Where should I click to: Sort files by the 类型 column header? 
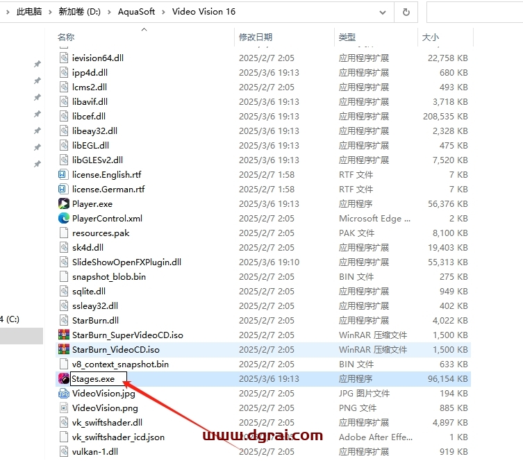click(347, 37)
